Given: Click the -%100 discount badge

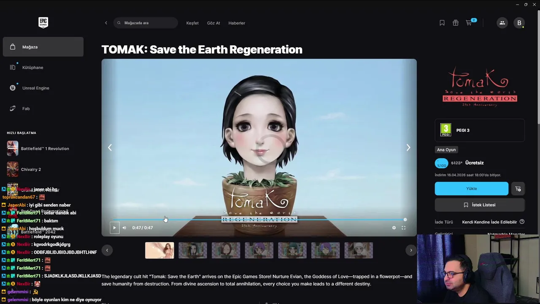Looking at the screenshot, I should [x=442, y=163].
